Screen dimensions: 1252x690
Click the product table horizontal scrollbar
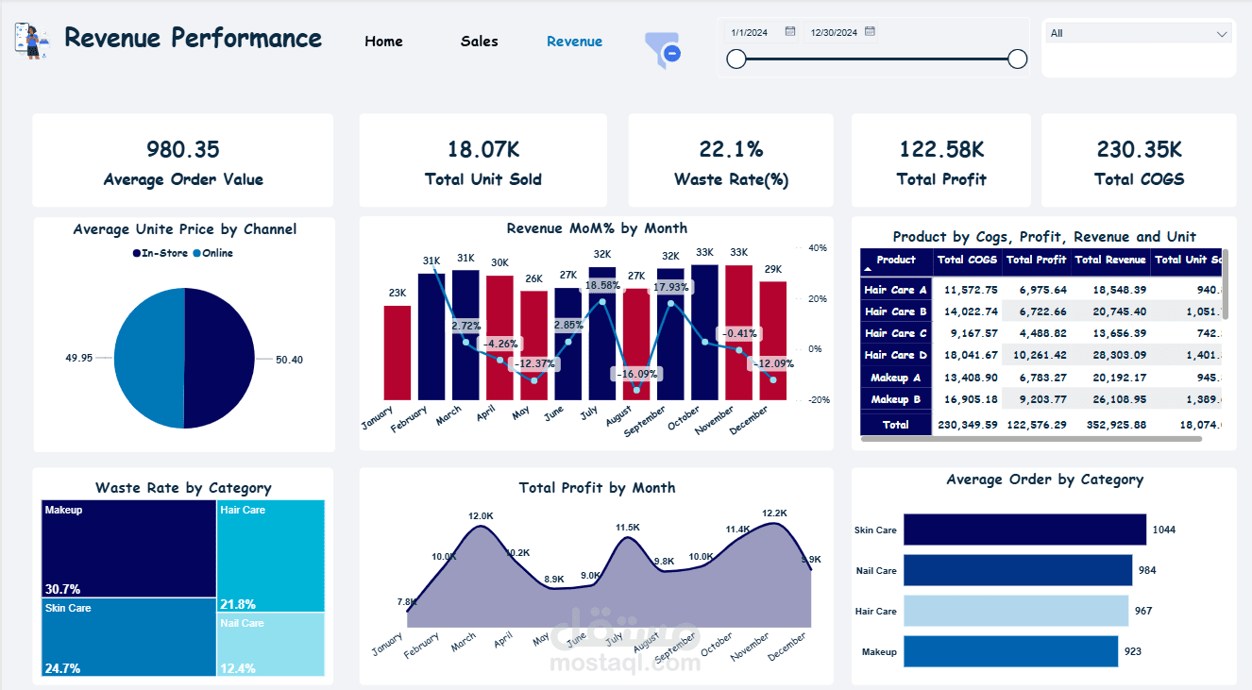click(1033, 438)
